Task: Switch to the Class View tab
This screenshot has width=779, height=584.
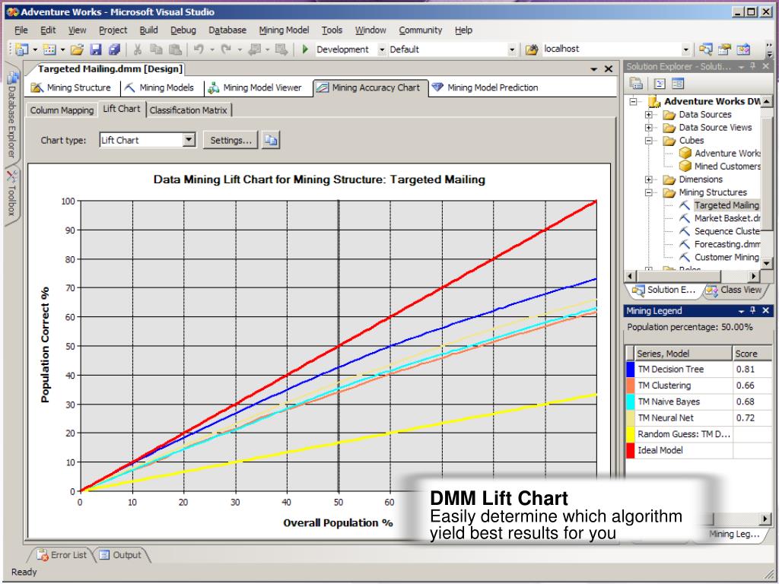Action: tap(734, 290)
